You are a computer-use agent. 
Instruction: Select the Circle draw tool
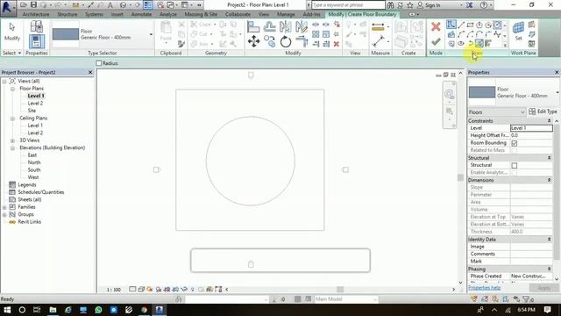coord(497,25)
